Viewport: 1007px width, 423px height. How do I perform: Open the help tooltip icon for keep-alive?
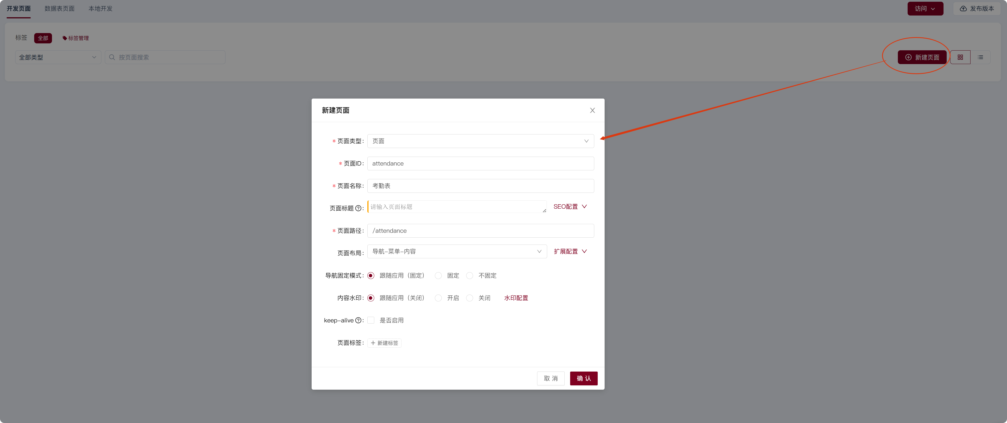(x=359, y=320)
